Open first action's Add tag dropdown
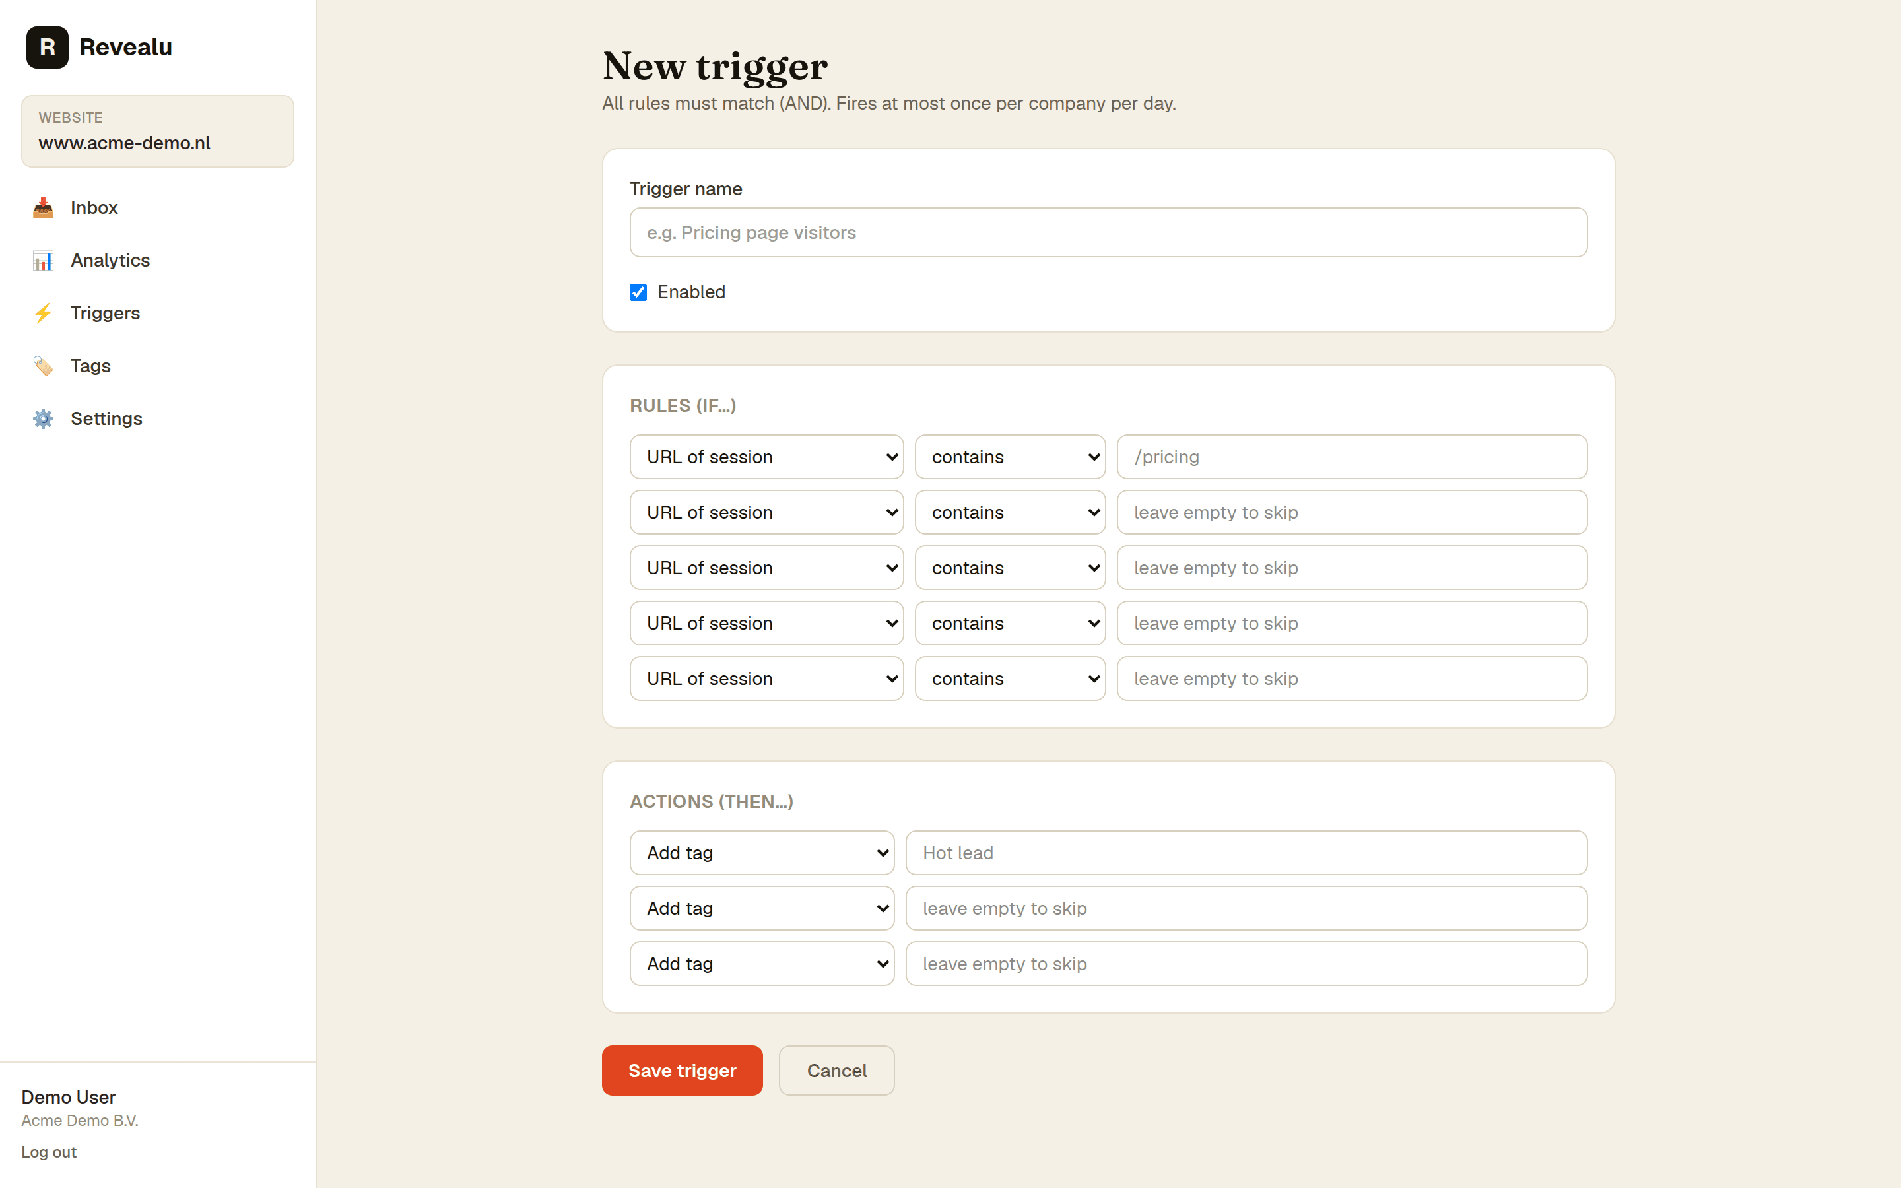 pyautogui.click(x=762, y=853)
